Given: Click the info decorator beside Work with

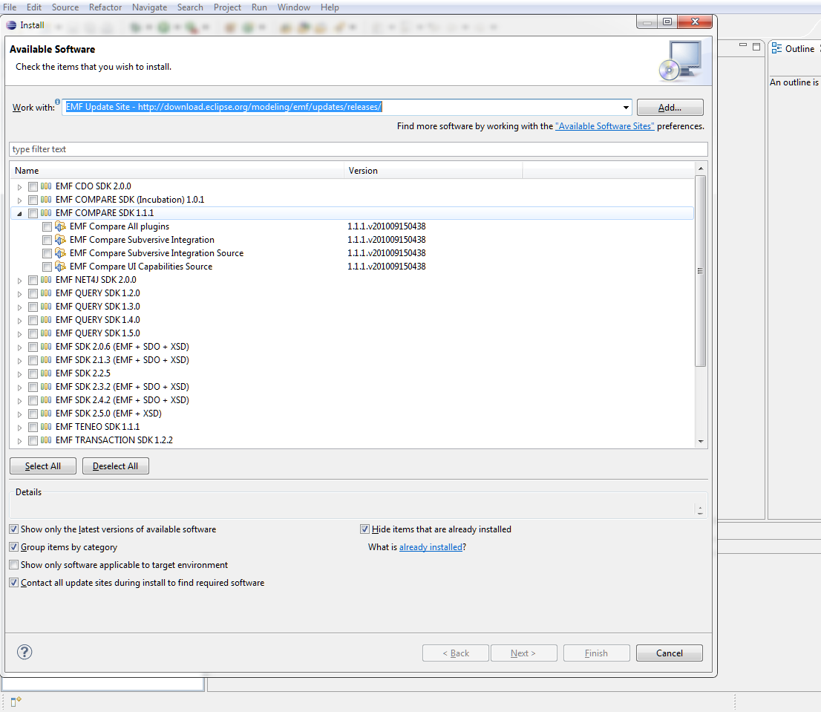Looking at the screenshot, I should (x=58, y=102).
